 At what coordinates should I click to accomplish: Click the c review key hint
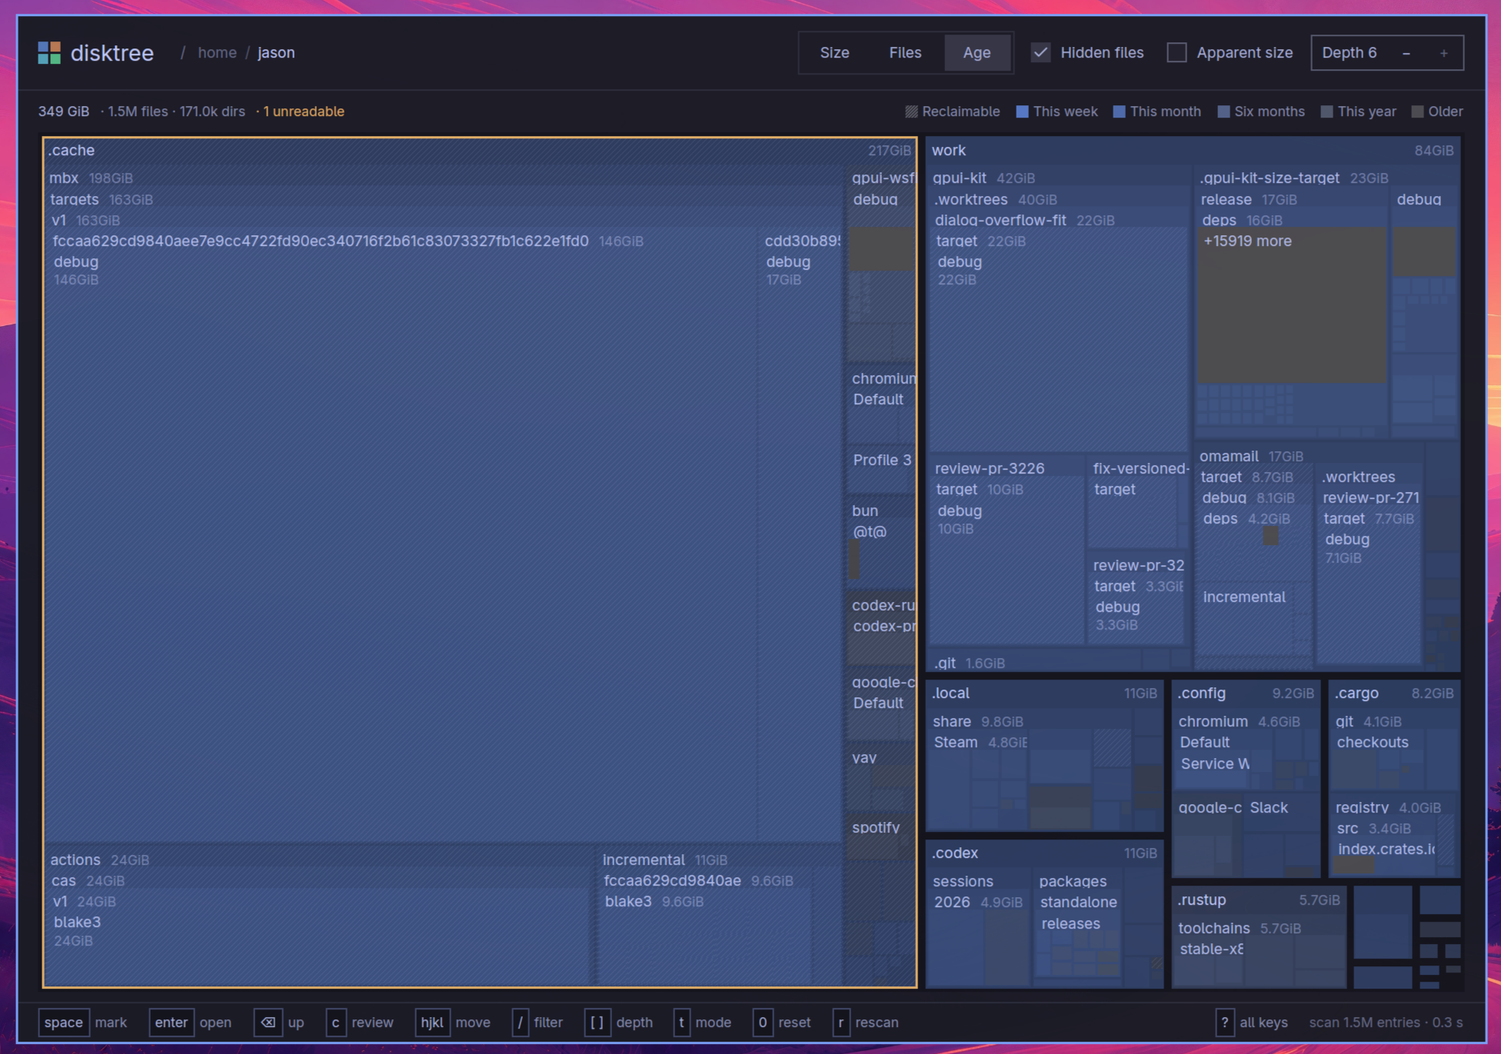pos(360,1022)
